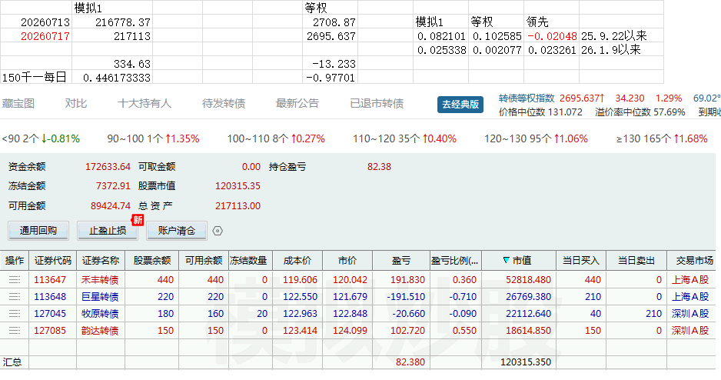Click profit value -191.510
Viewport: 721px width, 380px height.
point(406,297)
